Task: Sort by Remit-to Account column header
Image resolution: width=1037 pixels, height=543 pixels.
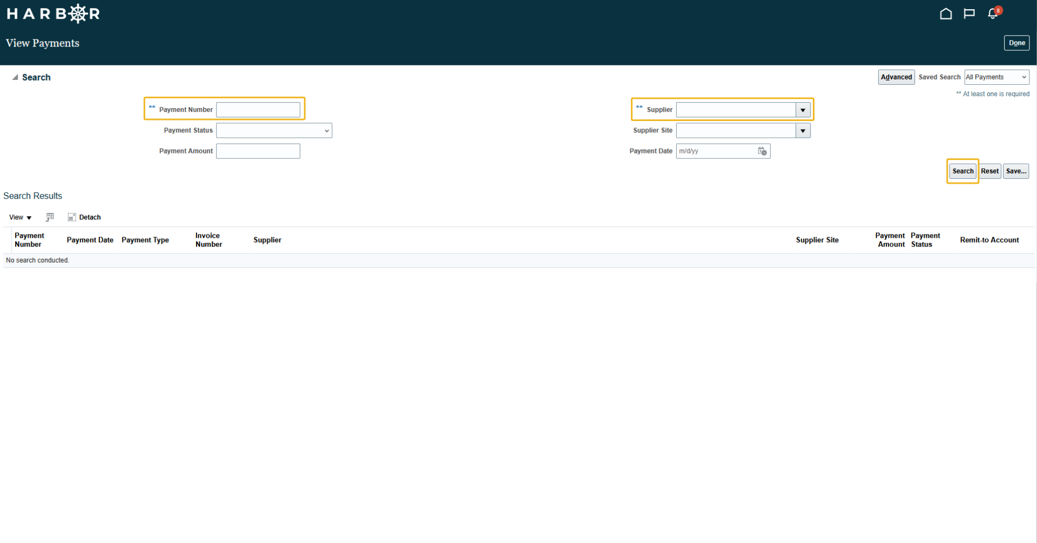Action: click(x=989, y=240)
